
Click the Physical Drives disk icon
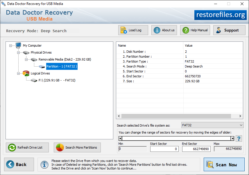[x=26, y=52]
